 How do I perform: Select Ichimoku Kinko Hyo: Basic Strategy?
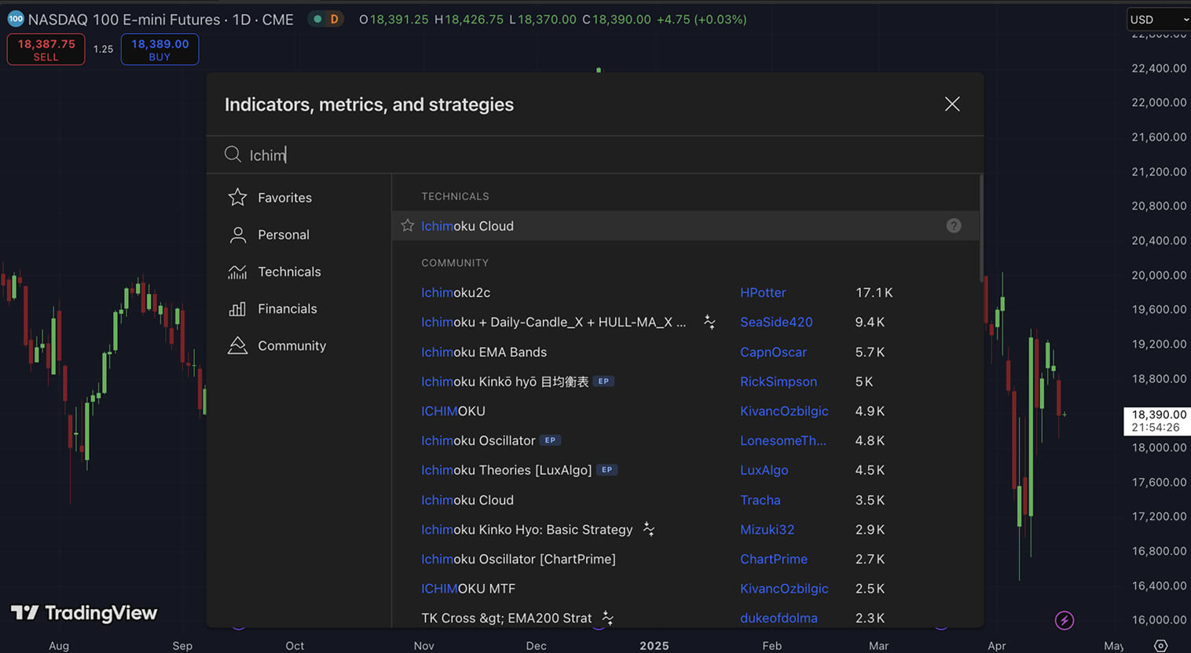[526, 530]
